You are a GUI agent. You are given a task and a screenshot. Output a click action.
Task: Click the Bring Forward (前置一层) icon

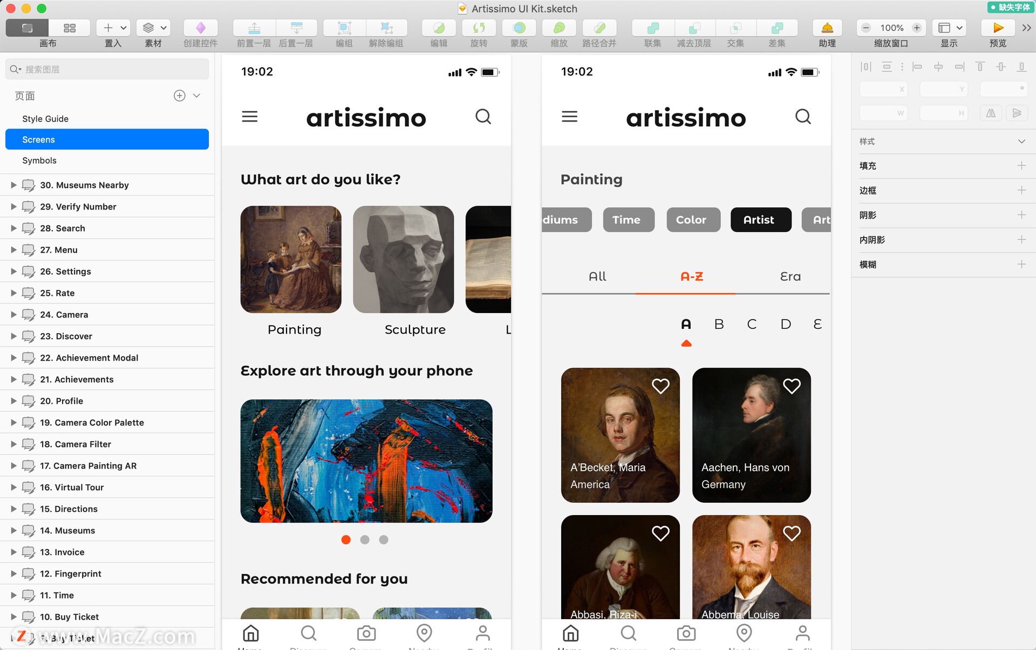pyautogui.click(x=254, y=28)
